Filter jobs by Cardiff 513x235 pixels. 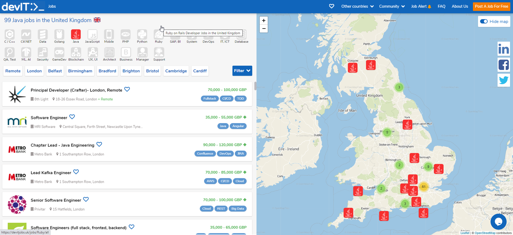pos(200,71)
